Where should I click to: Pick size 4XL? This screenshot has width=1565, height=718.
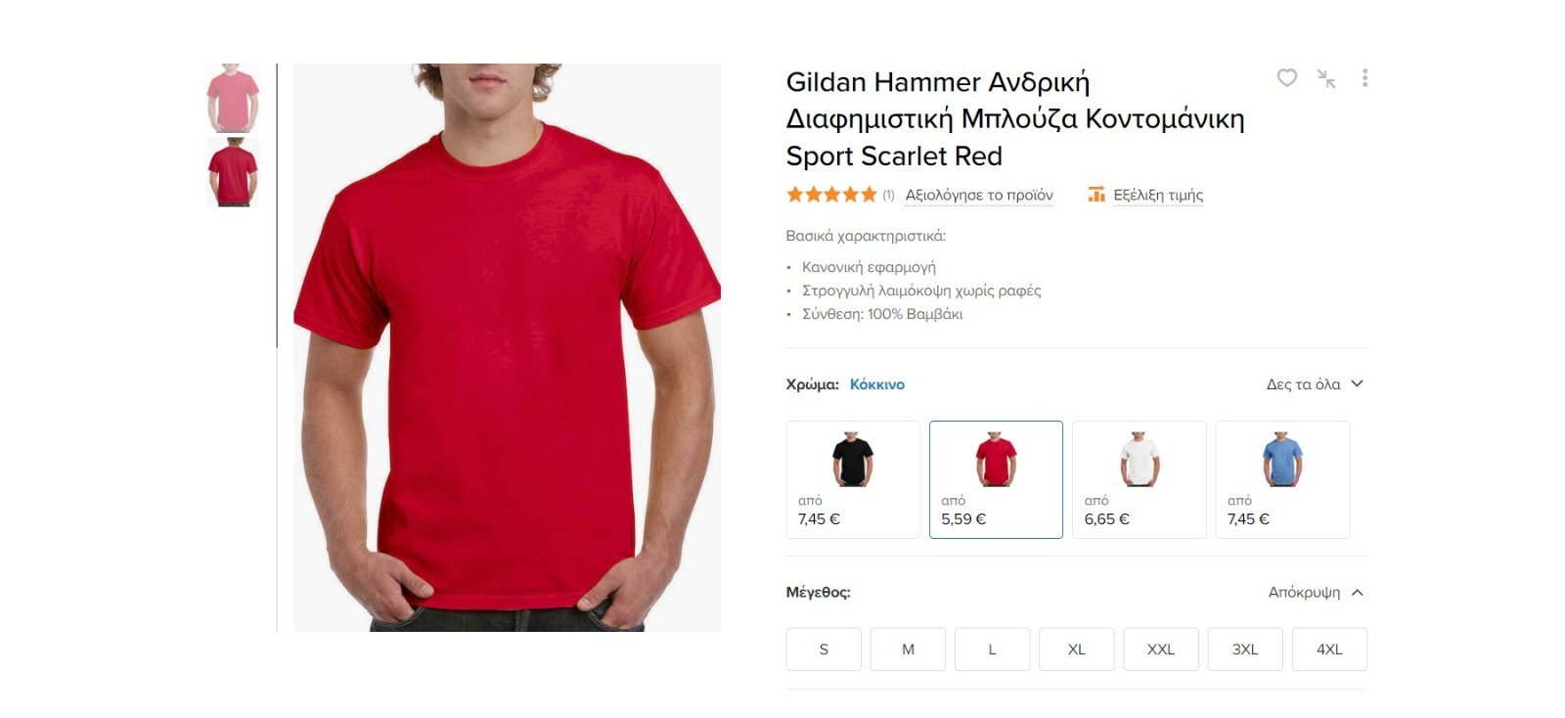1329,650
